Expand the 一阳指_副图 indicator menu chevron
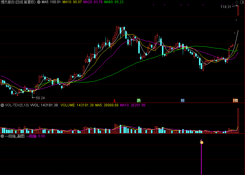245x175 pixels. tap(2, 136)
